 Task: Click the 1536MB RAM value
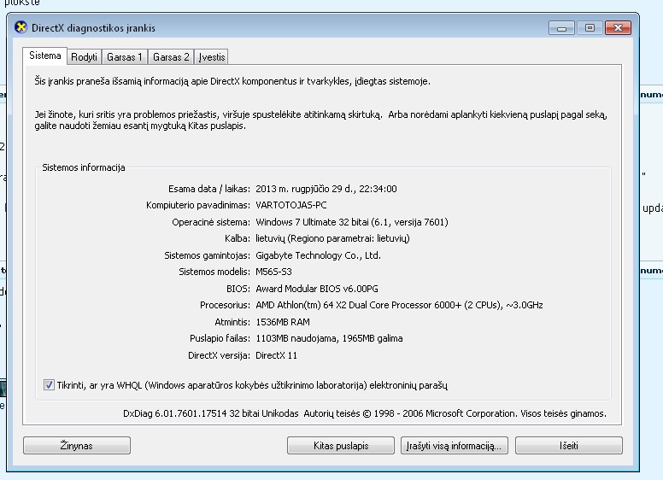[283, 322]
